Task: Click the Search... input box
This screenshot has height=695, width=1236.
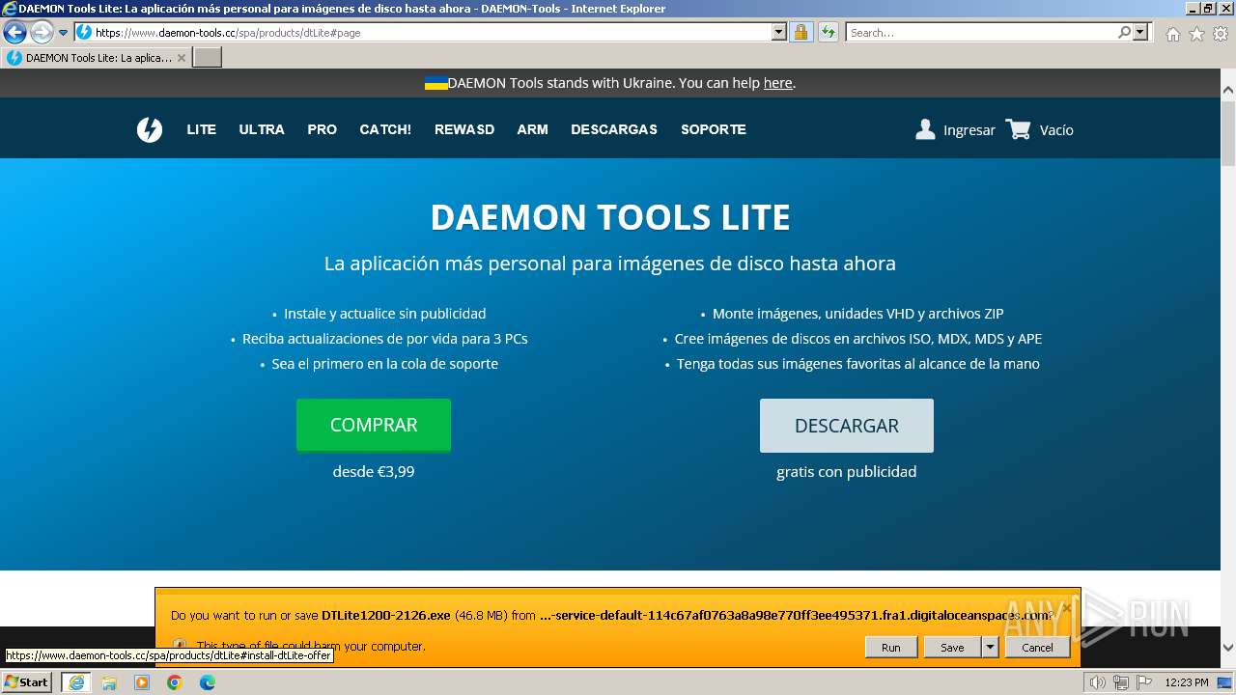Action: pos(981,32)
